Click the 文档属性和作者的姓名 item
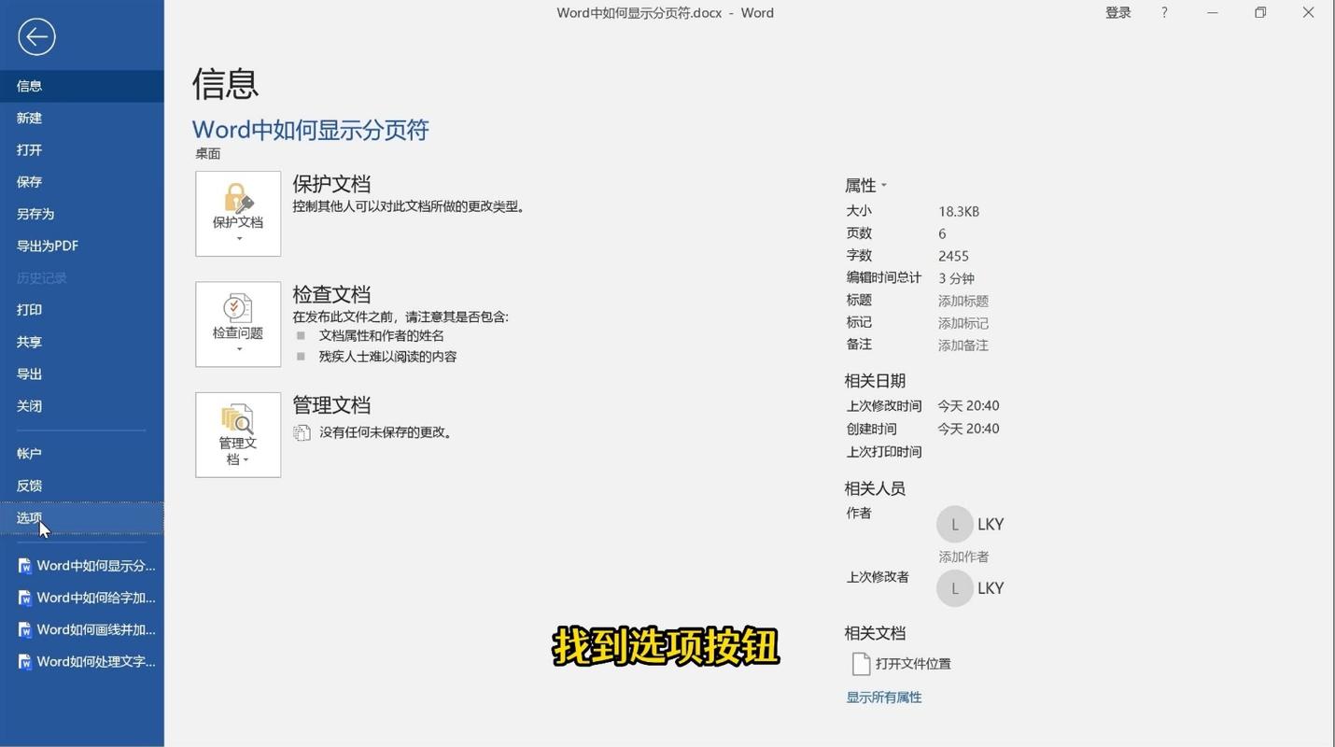Image resolution: width=1335 pixels, height=747 pixels. (x=381, y=336)
